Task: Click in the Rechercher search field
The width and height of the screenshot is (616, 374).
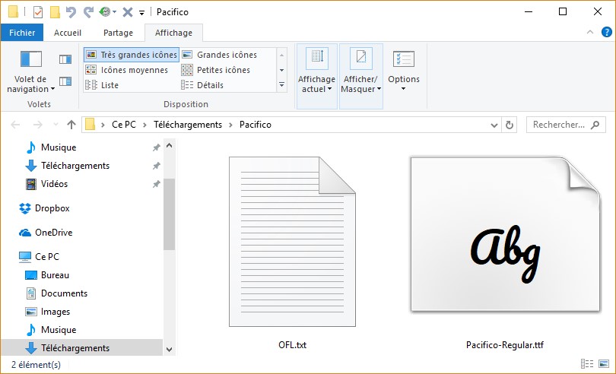Action: pyautogui.click(x=560, y=125)
